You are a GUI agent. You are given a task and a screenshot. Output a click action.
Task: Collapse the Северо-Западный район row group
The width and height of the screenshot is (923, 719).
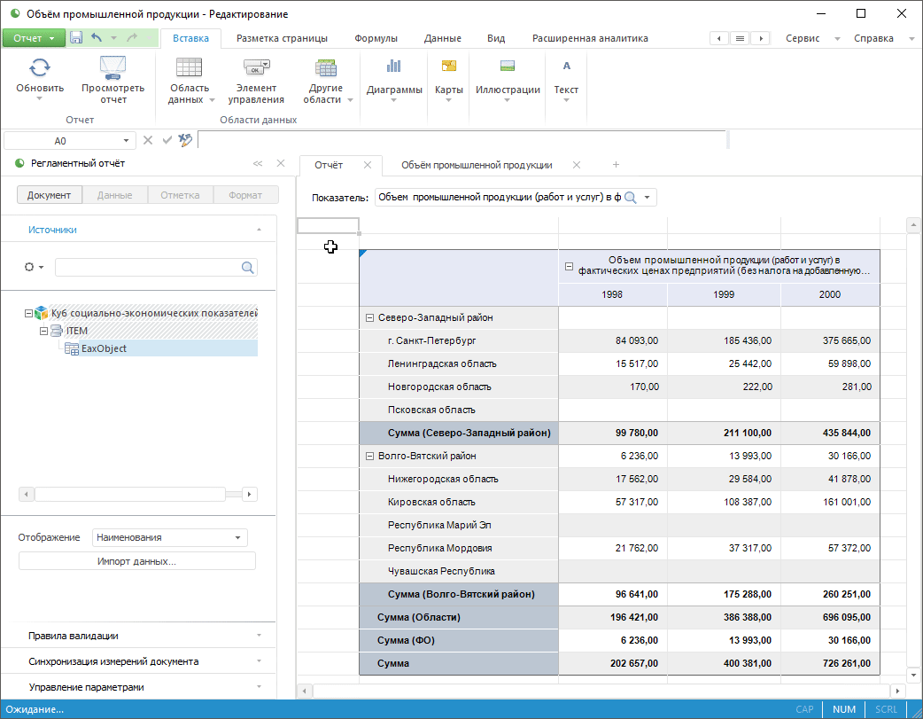[x=369, y=317]
